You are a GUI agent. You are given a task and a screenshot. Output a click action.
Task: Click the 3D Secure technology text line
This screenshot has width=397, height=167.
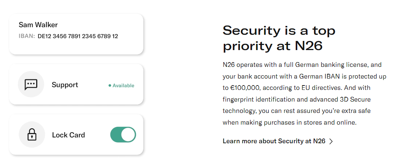point(296,99)
